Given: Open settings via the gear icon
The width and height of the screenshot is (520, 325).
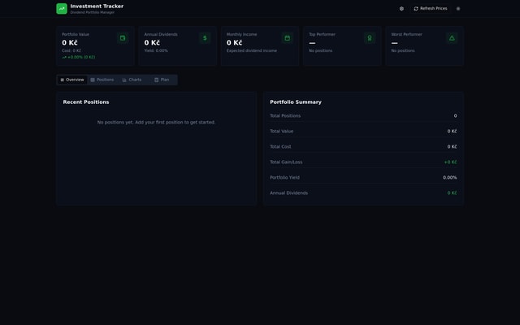Looking at the screenshot, I should coord(401,9).
